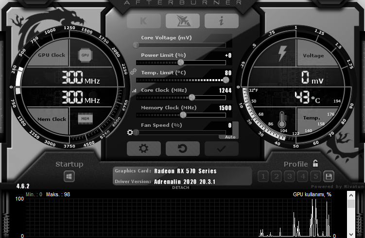This screenshot has width=365, height=238.
Task: Click the Fan Speed value 0
Action: pos(230,125)
